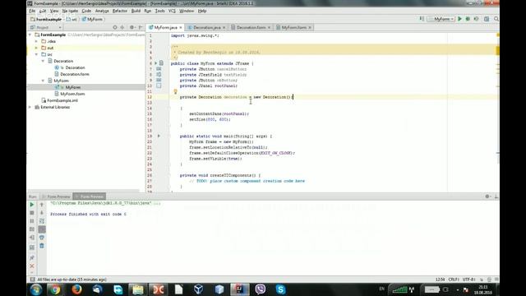Click run gutter arrow next to main method
The image size is (526, 296).
click(x=159, y=136)
